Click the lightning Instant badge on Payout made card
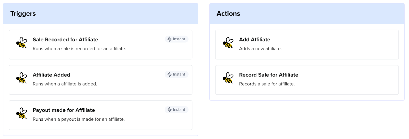Viewport: 409px width, 139px height. tap(176, 110)
